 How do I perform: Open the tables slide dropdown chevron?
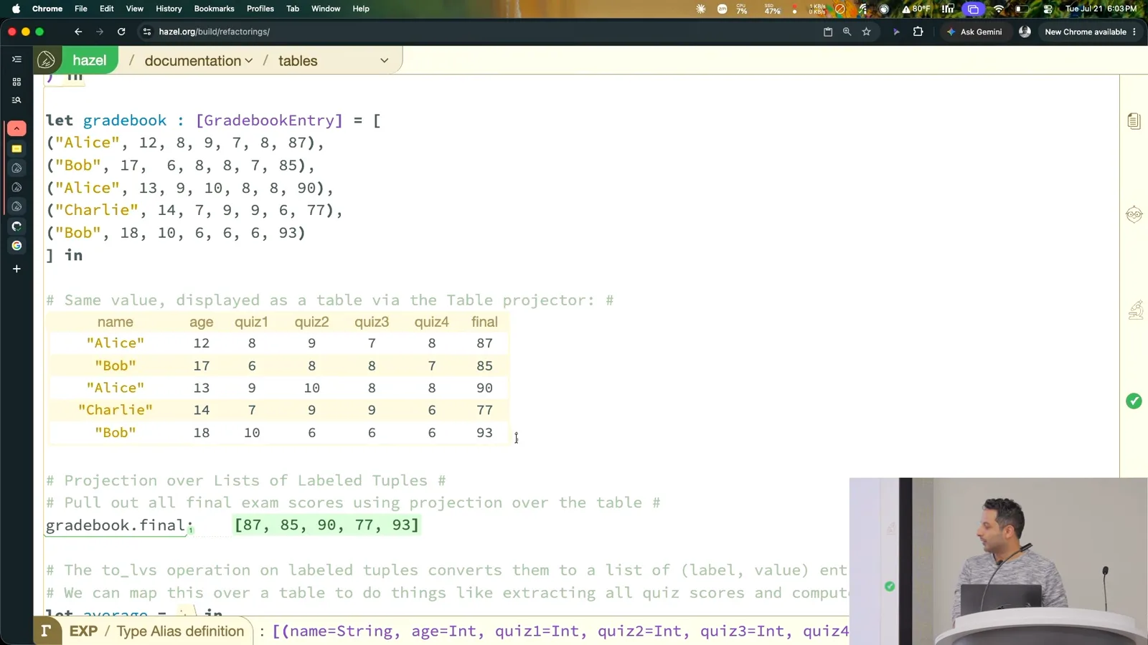click(x=385, y=61)
